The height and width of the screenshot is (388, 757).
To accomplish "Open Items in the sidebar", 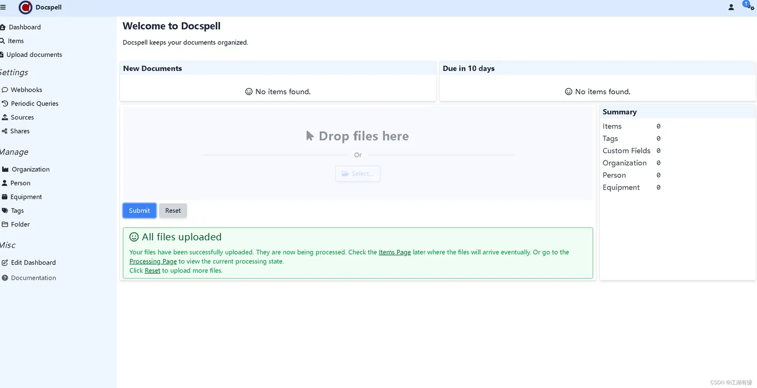I will (x=16, y=41).
